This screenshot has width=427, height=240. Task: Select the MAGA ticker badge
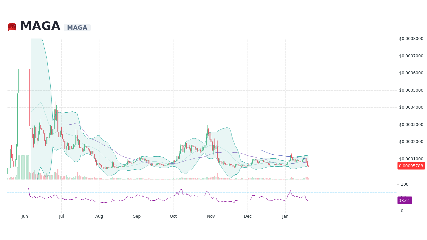tap(77, 27)
